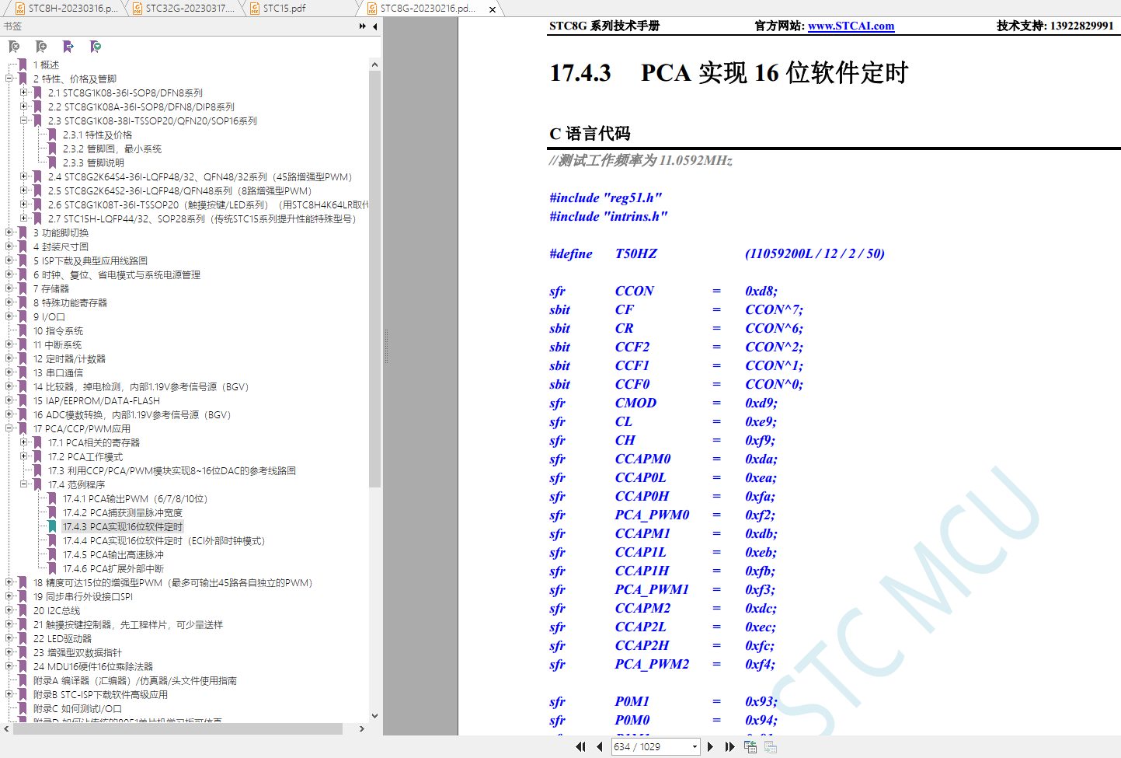Select bookmark '17.4.3 PCA实现16位软件定时'
The height and width of the screenshot is (758, 1121).
(x=123, y=526)
